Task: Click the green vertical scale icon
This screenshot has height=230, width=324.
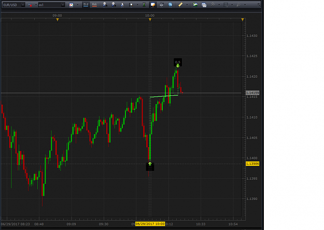Action: point(144,5)
